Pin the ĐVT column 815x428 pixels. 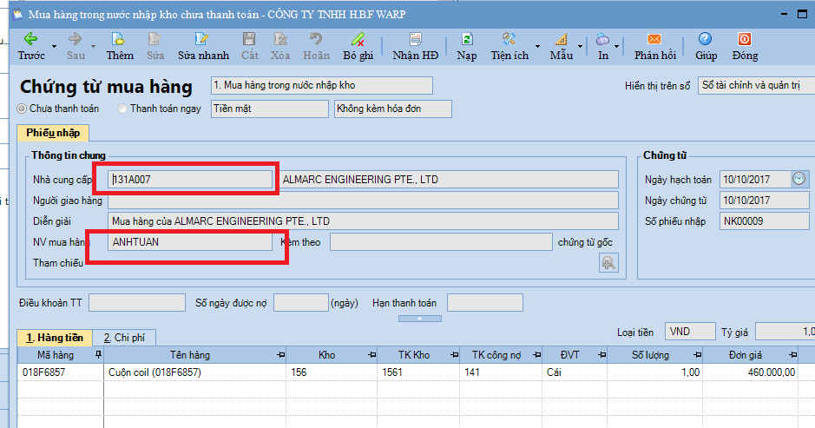click(601, 355)
